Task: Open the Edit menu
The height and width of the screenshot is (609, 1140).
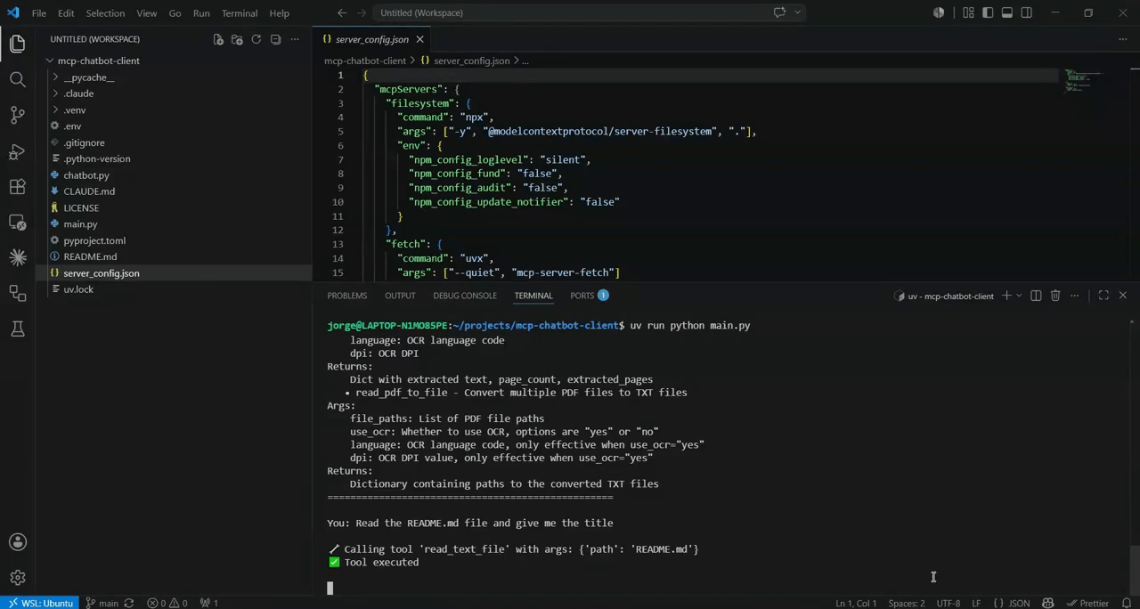Action: coord(66,13)
